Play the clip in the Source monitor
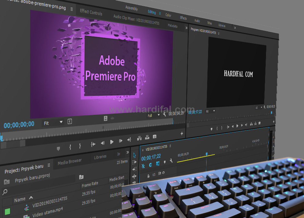Viewport: 304px width, 218px height. 112,142
